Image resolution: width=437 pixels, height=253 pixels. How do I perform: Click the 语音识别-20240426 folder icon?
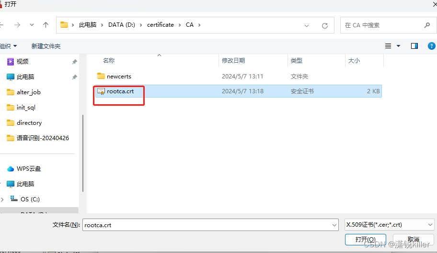(11, 138)
